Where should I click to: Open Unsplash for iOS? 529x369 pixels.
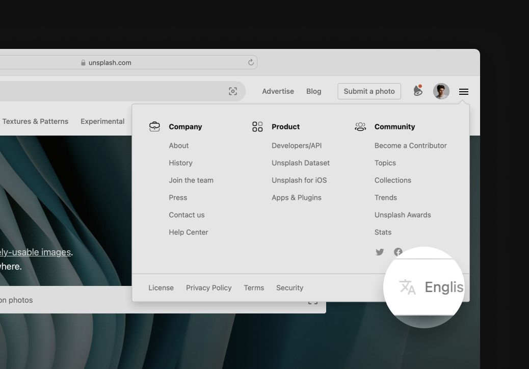pos(299,180)
